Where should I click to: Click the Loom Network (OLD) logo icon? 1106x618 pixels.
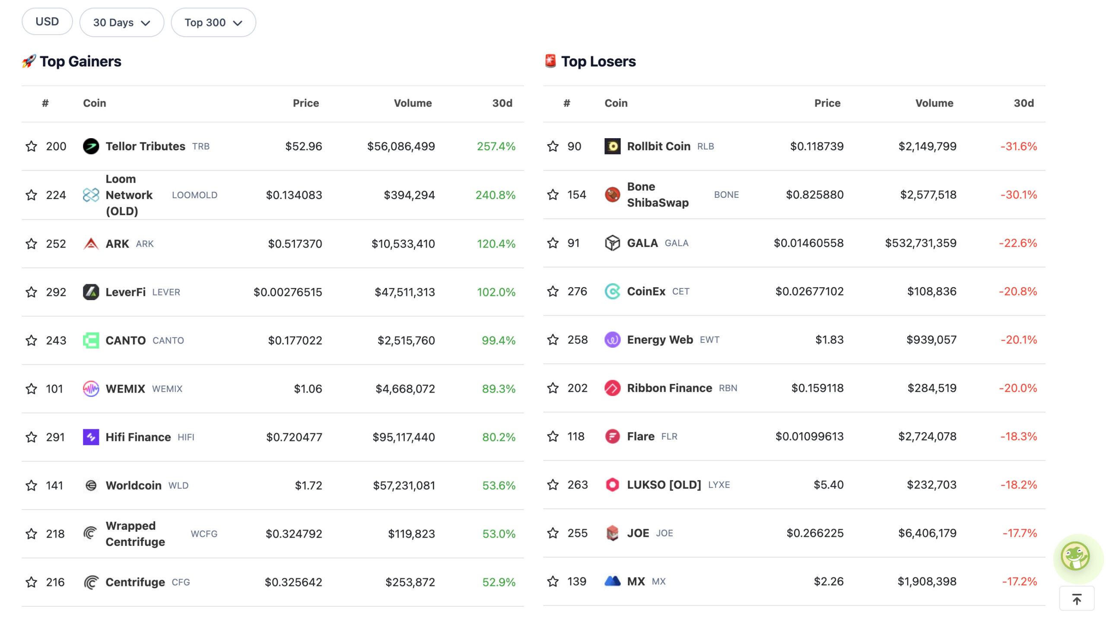point(91,195)
